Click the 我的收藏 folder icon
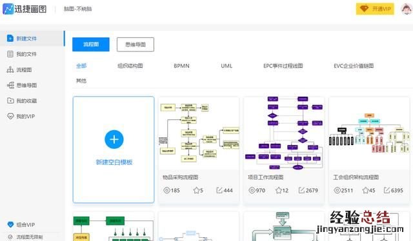413x241 pixels. click(x=10, y=101)
